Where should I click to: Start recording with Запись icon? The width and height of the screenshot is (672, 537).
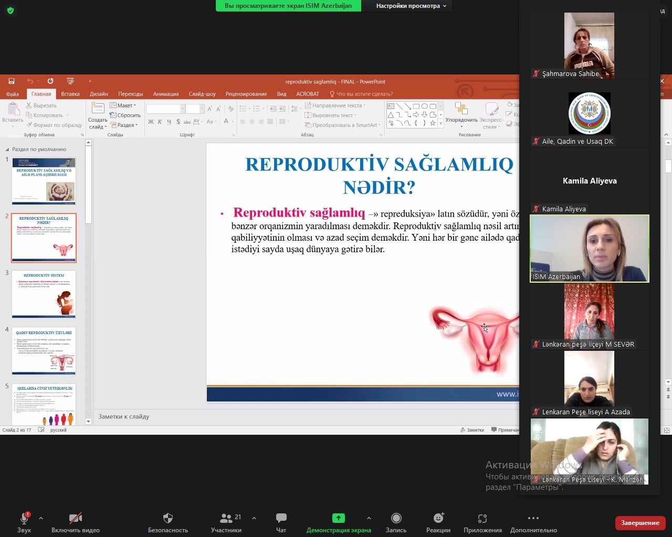pos(396,518)
